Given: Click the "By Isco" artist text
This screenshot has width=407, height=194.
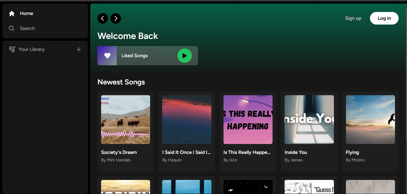Looking at the screenshot, I should (230, 160).
